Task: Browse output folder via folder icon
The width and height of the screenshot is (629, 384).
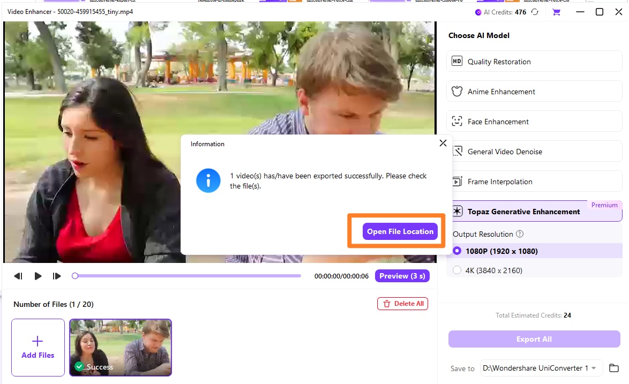Action: pyautogui.click(x=614, y=368)
